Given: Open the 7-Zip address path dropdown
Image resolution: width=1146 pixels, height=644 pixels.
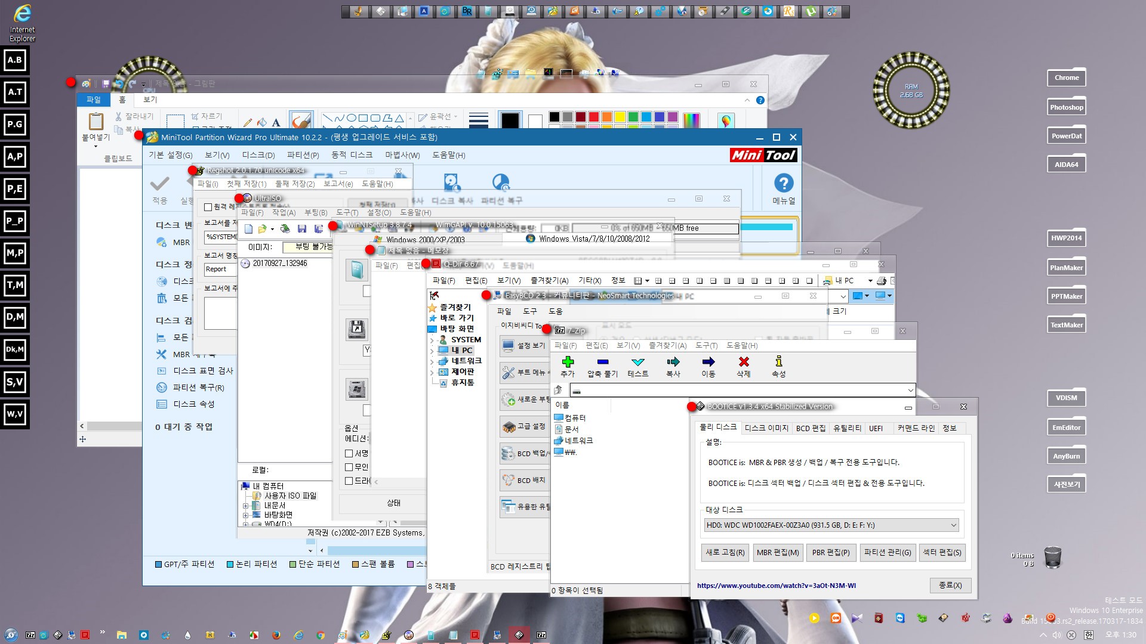Looking at the screenshot, I should pos(910,391).
